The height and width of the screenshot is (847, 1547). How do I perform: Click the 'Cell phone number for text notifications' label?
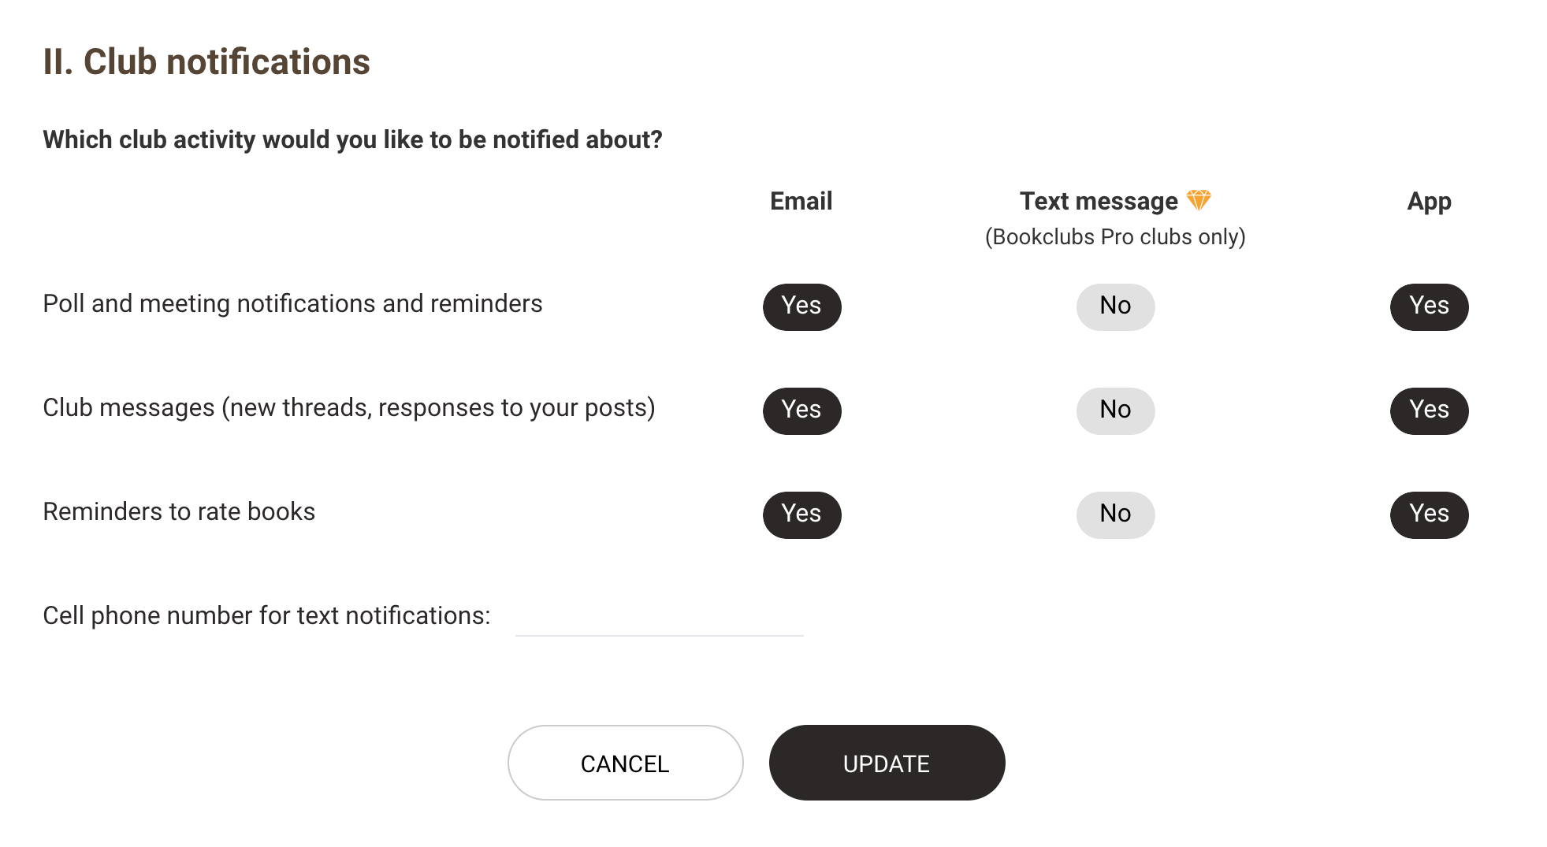266,616
